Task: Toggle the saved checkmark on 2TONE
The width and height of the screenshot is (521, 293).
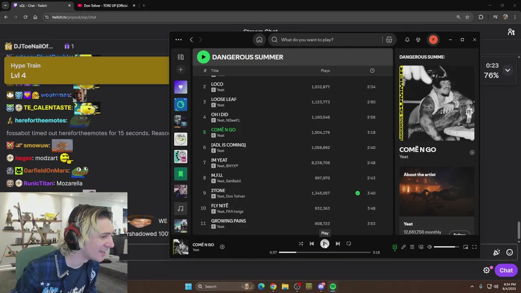Action: pos(357,193)
